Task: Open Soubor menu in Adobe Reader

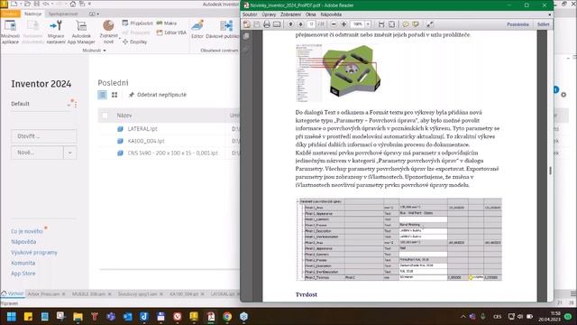Action: (x=250, y=14)
